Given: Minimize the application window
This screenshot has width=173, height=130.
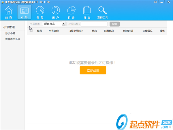Looking at the screenshot, I should coord(162,2).
